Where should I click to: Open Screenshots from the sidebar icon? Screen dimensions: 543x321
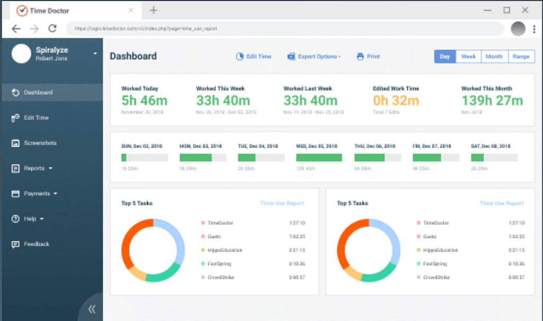click(15, 143)
